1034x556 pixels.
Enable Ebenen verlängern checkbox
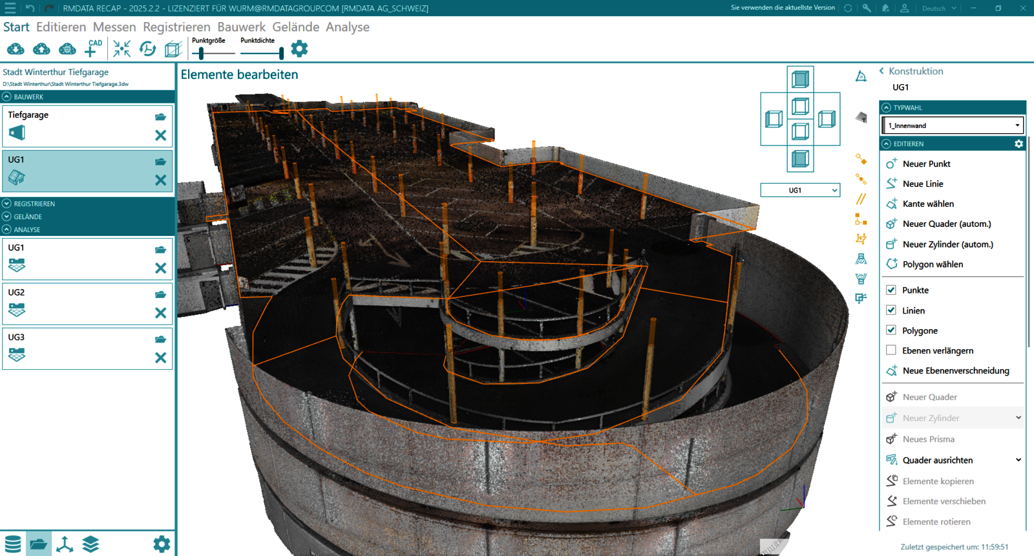click(891, 350)
